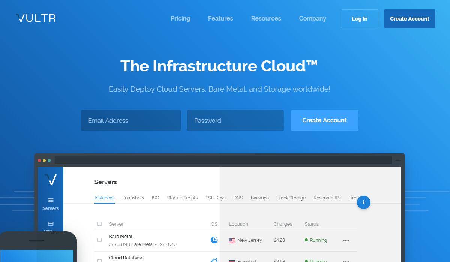Click the mock browser address bar
Screen dimensions: 450x262
[x=223, y=160]
